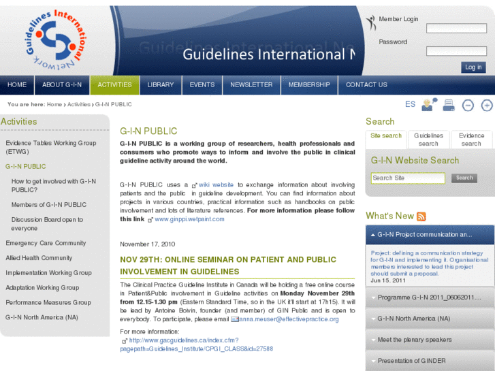
Task: Click the Log in button
Action: 473,67
